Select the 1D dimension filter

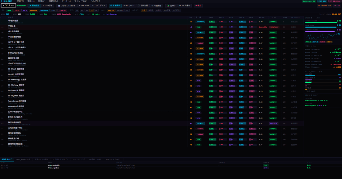(x=77, y=10)
